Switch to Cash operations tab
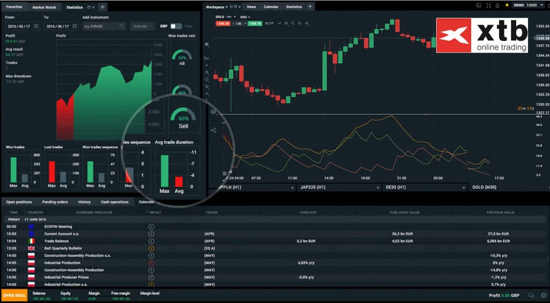550x303 pixels. click(x=115, y=202)
